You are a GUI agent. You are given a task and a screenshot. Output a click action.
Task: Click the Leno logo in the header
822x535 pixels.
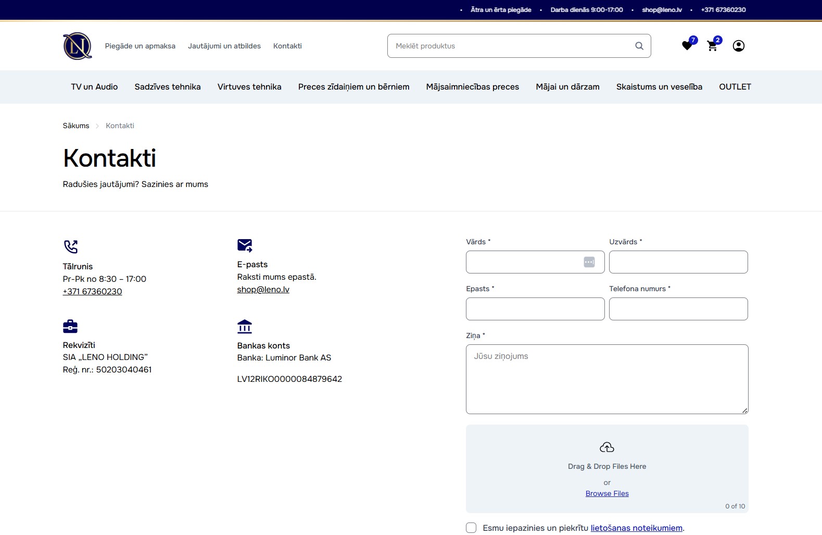[77, 46]
